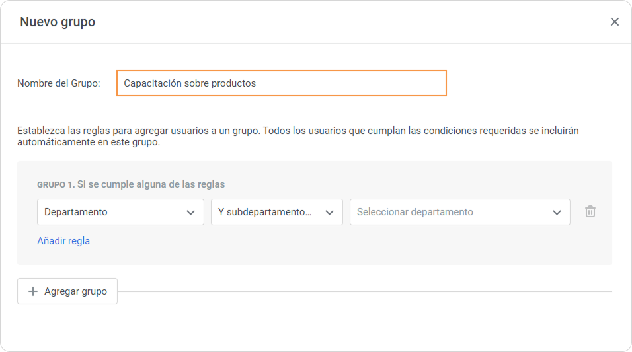Delete the rule using the trash icon
This screenshot has height=352, width=632.
590,212
